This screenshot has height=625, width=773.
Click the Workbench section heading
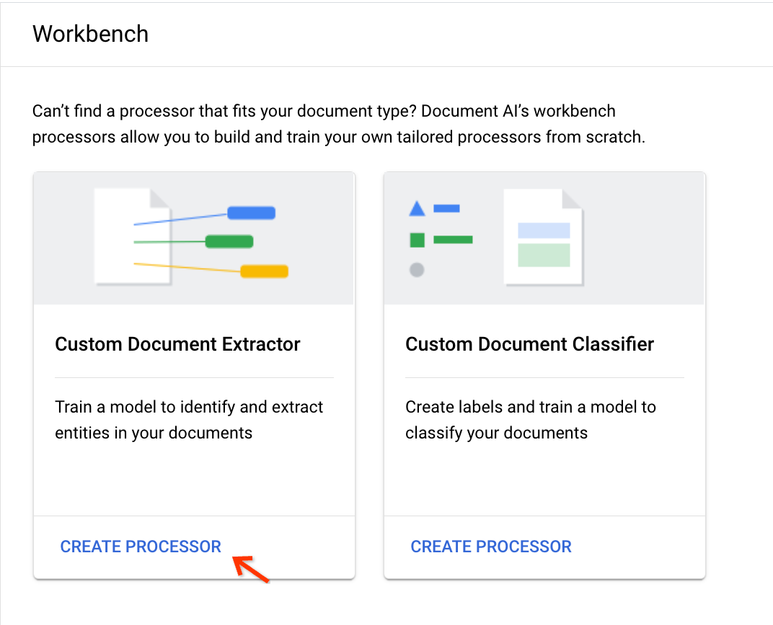90,34
